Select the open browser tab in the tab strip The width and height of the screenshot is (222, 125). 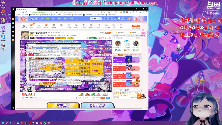click(27, 9)
